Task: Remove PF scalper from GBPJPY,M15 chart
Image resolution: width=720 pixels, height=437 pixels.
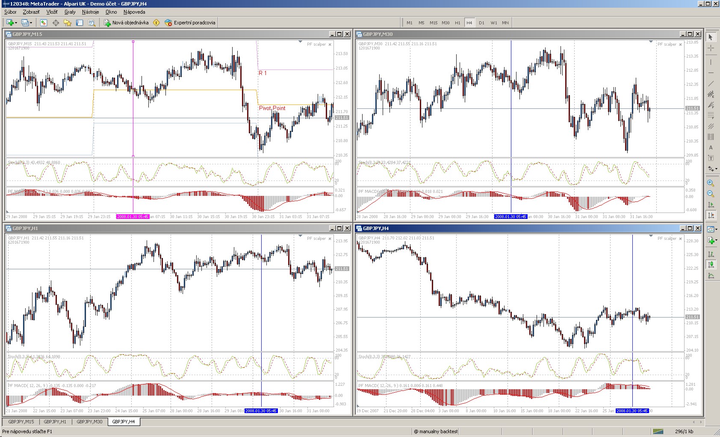Action: 330,44
